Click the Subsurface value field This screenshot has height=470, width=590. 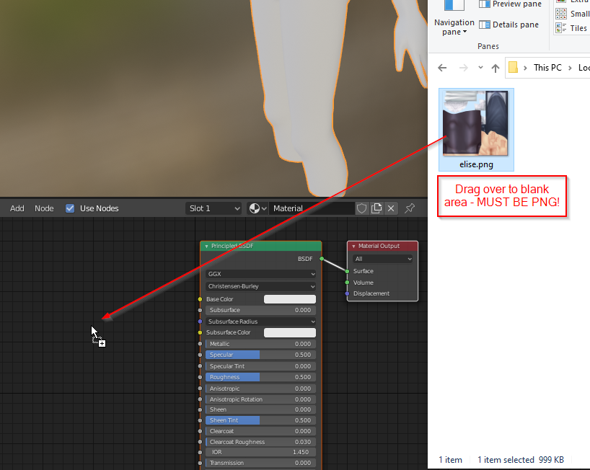point(261,310)
